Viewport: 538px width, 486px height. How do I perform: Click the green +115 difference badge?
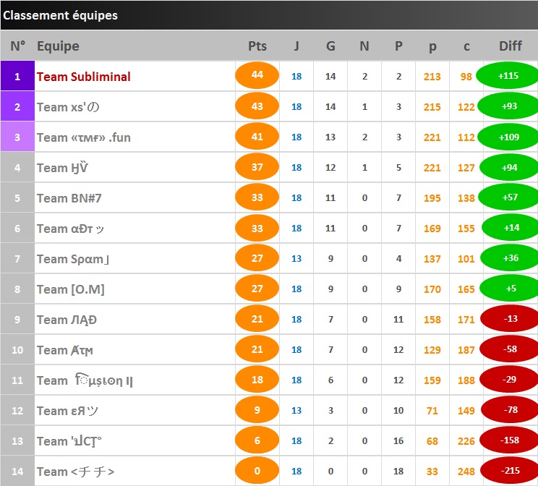tap(508, 75)
